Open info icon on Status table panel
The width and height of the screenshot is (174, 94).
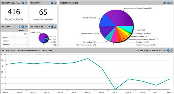(23, 27)
